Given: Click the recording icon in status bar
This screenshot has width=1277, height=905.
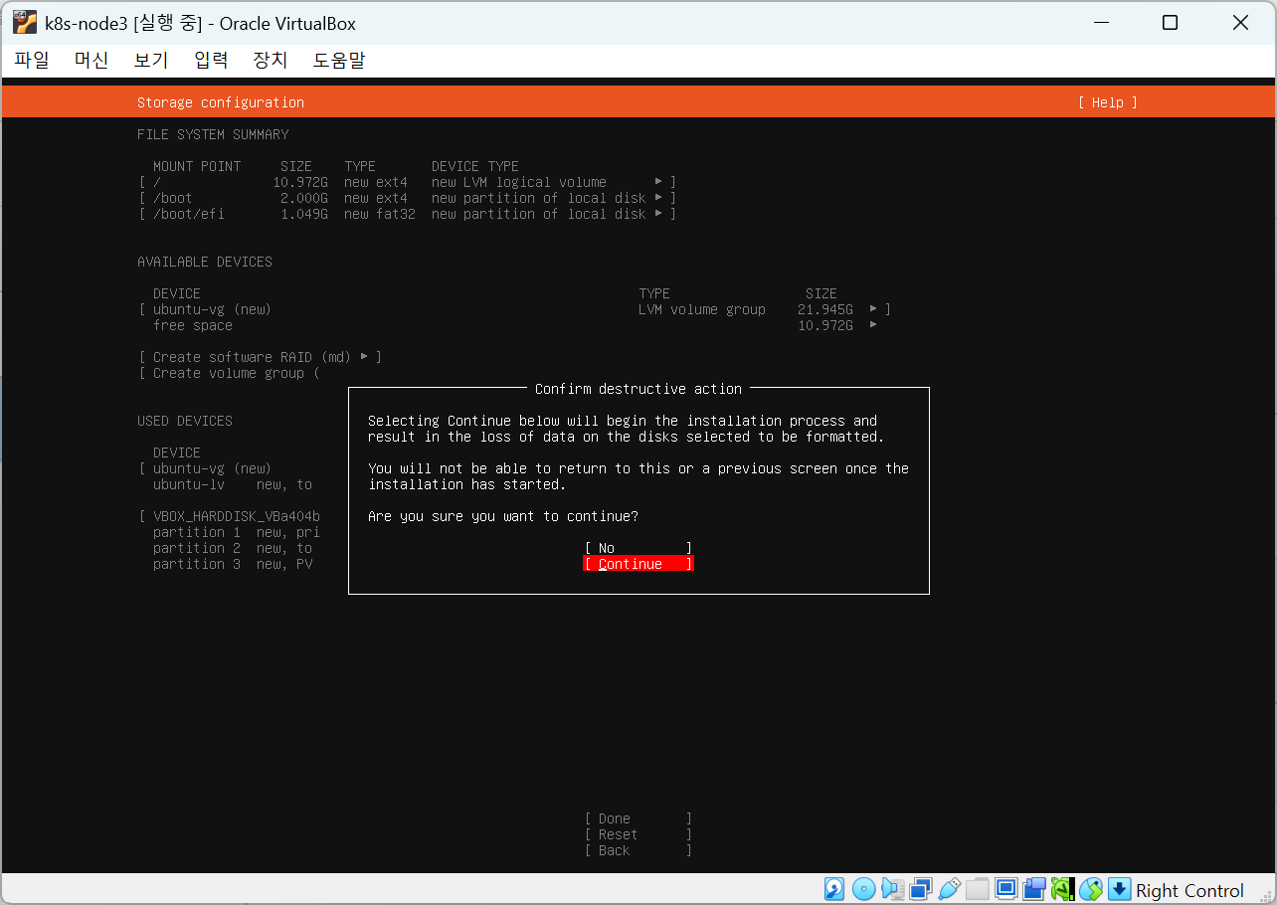Looking at the screenshot, I should (x=1034, y=889).
